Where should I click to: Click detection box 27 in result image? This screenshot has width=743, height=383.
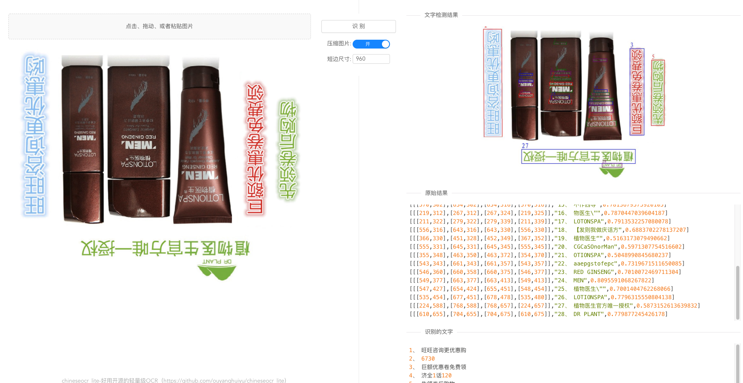click(x=578, y=156)
